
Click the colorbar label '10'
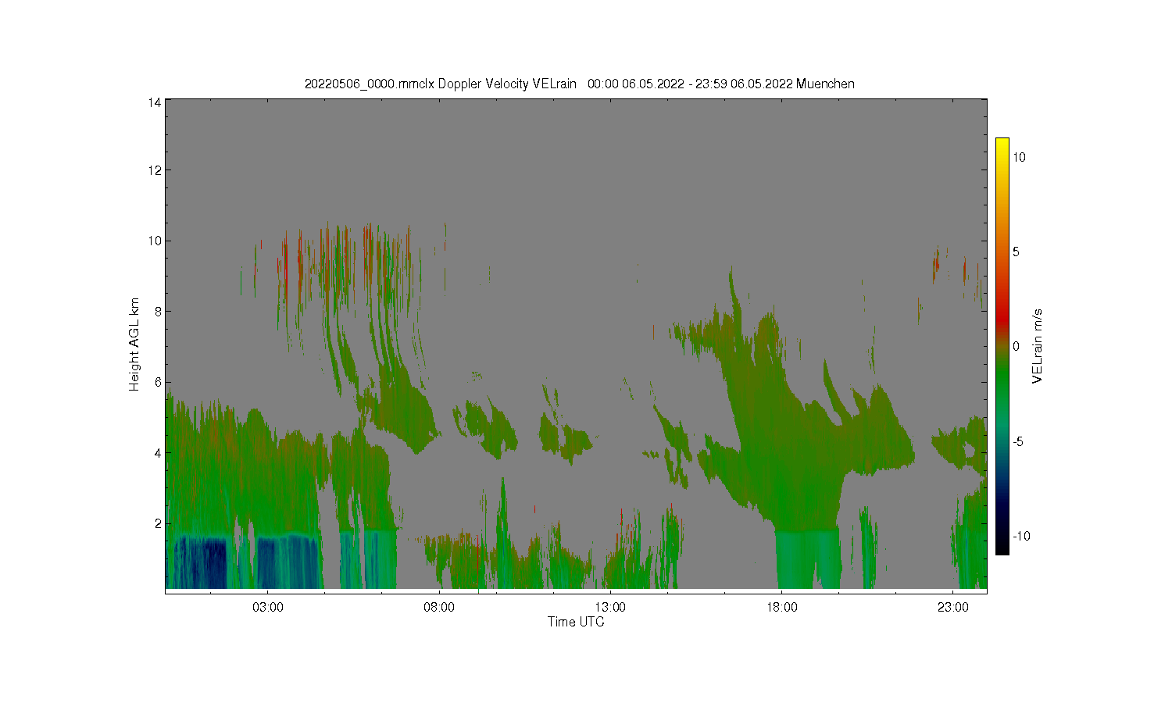[x=1020, y=157]
